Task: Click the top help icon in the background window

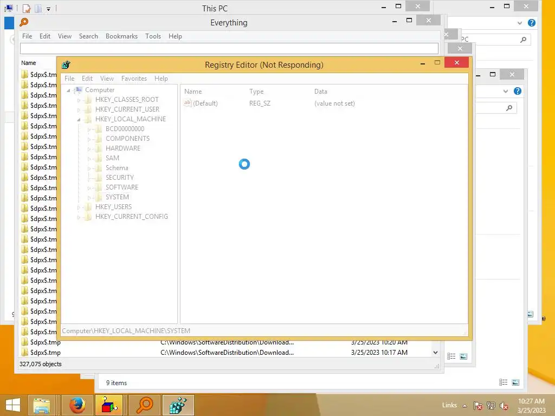Action: coord(532,23)
